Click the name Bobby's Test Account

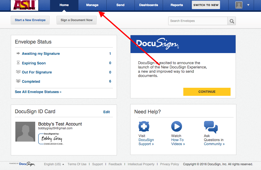pos(60,124)
